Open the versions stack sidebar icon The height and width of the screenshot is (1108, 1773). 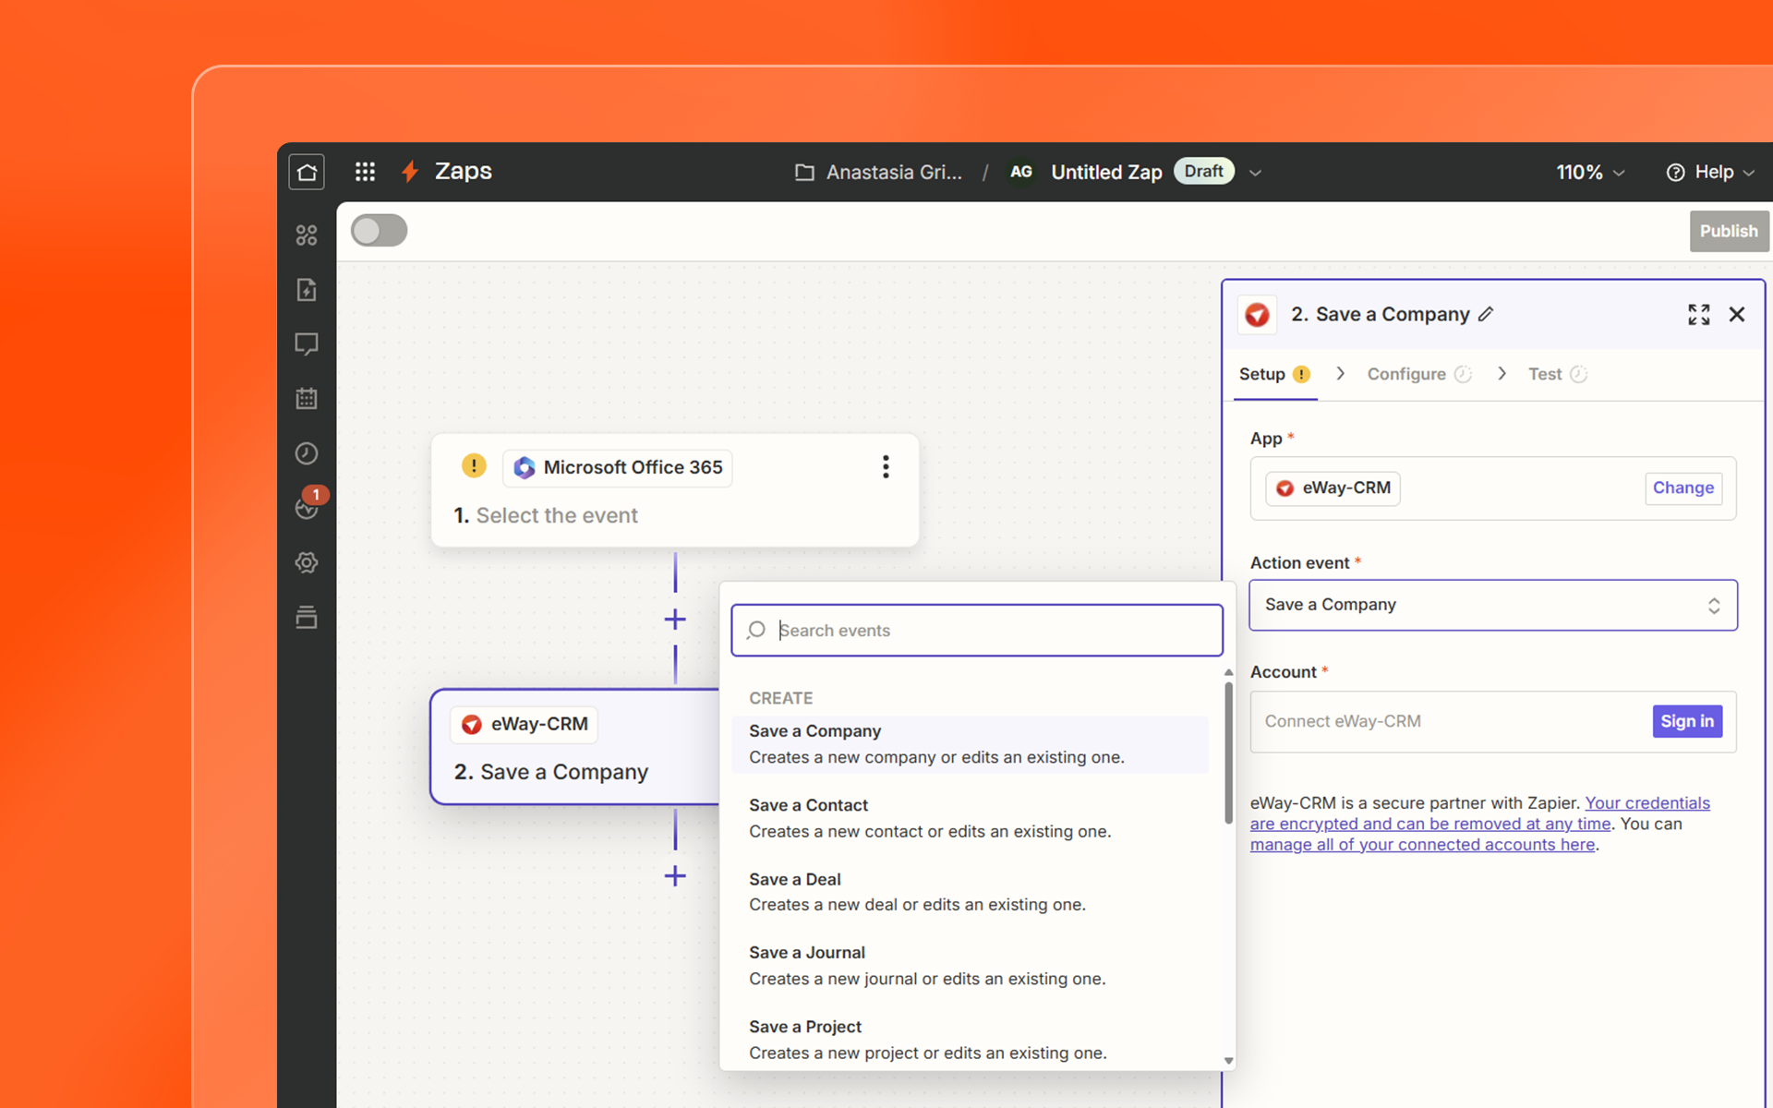[x=307, y=617]
